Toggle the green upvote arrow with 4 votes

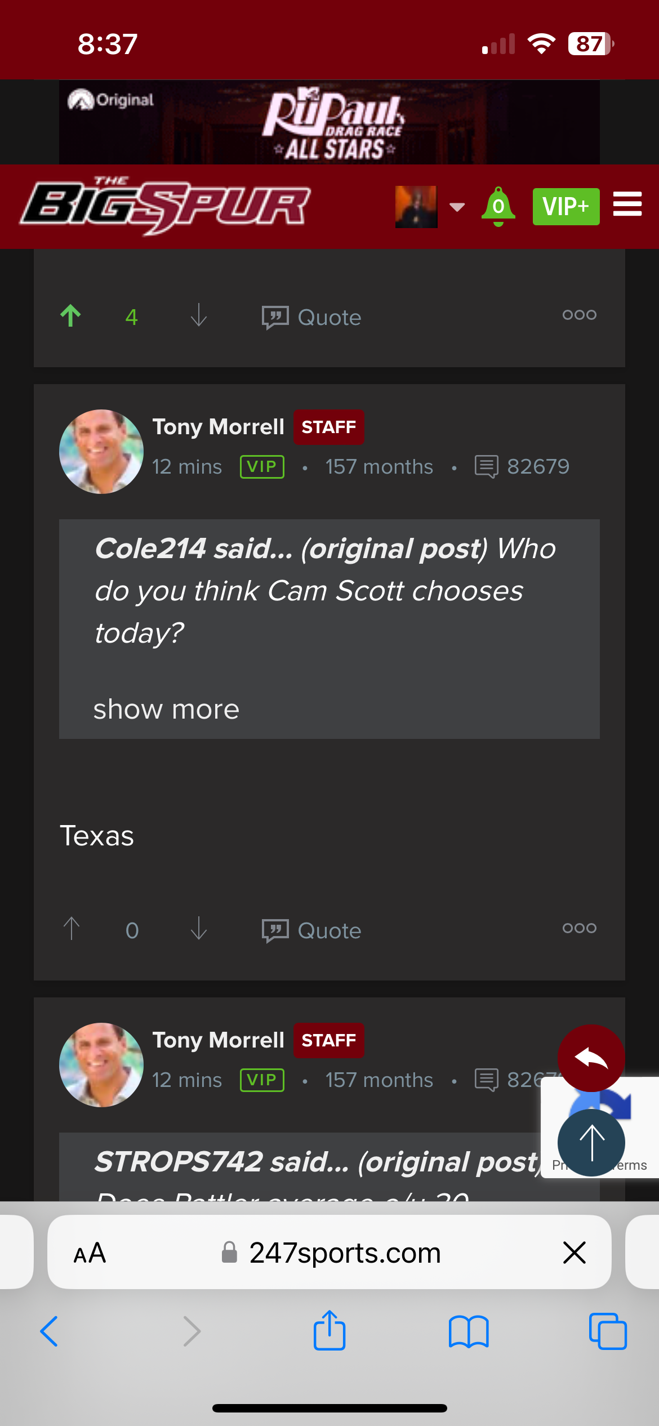(71, 317)
